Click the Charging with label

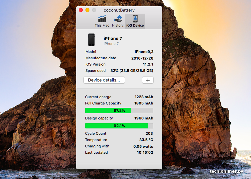pyautogui.click(x=97, y=146)
